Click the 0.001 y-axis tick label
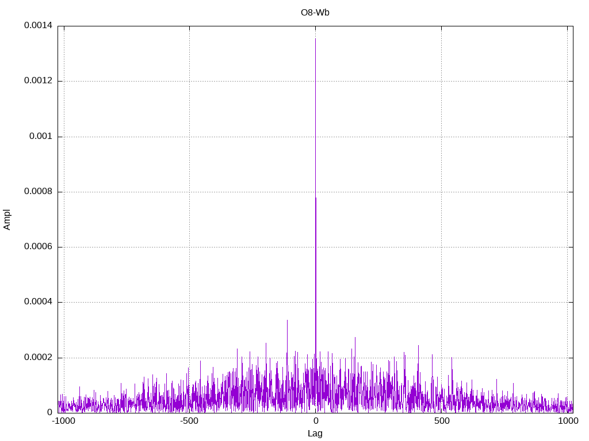The height and width of the screenshot is (441, 589). [40, 137]
